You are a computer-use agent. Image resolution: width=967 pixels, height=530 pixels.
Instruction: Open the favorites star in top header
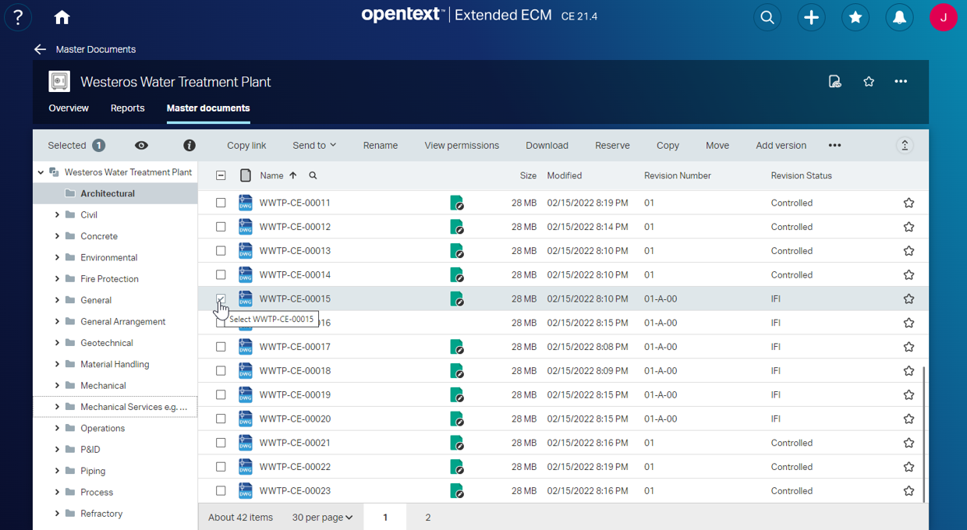855,17
